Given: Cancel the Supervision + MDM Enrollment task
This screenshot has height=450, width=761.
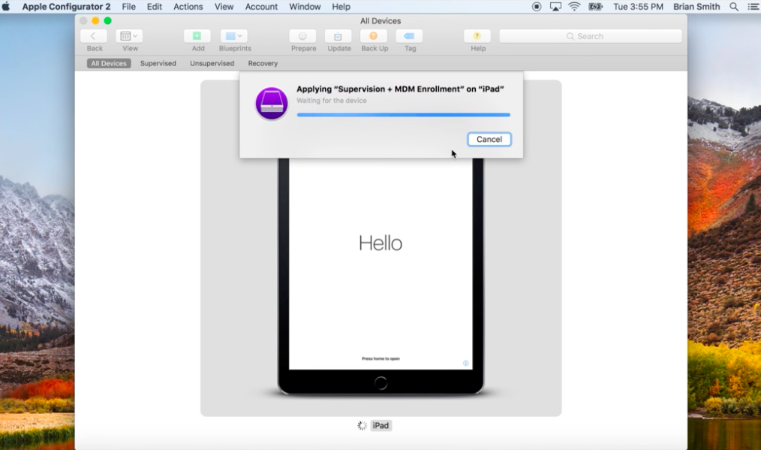Looking at the screenshot, I should 489,140.
